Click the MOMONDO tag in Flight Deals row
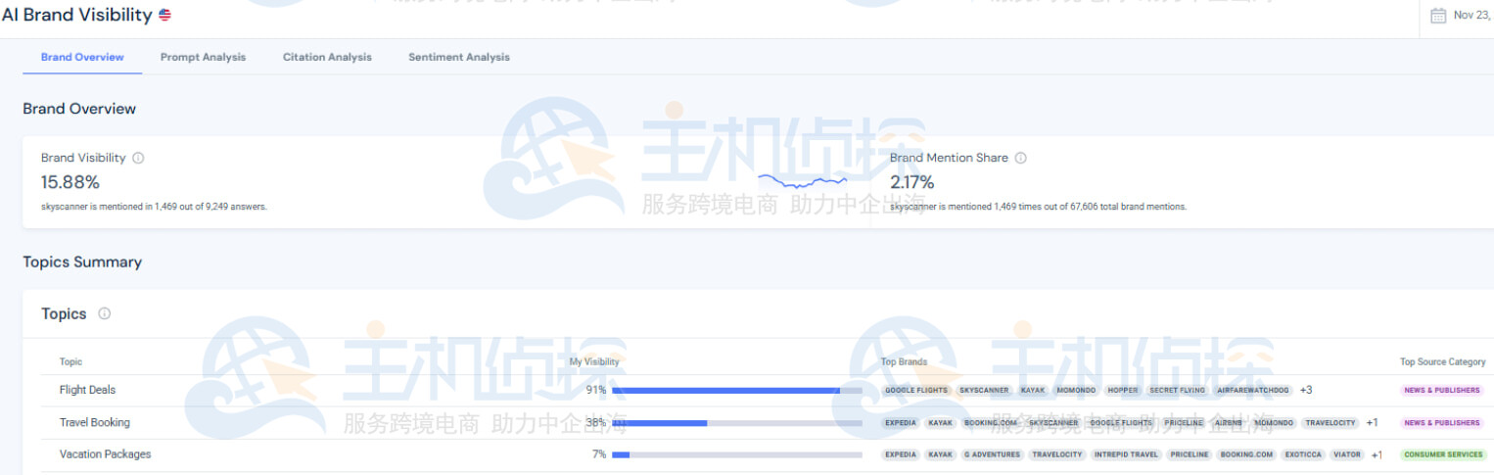Viewport: 1494px width, 475px height. click(1076, 390)
